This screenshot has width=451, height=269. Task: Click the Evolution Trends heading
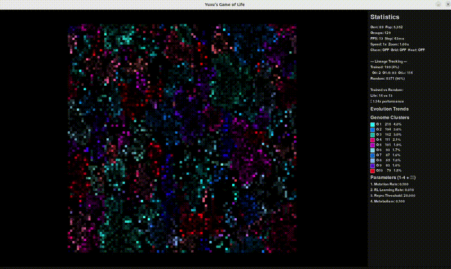pos(390,109)
